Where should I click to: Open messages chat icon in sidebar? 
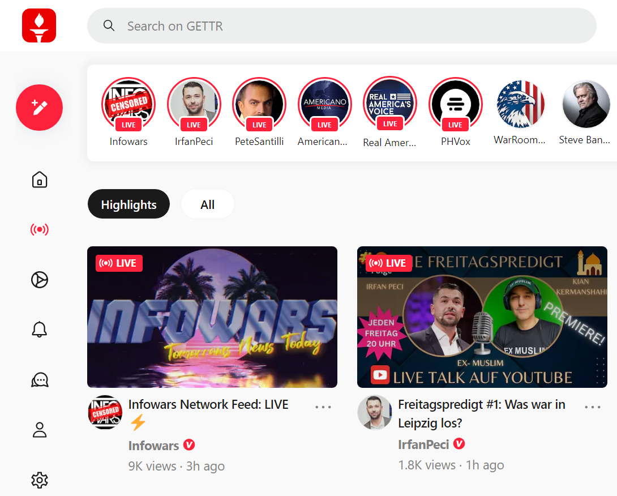coord(40,380)
